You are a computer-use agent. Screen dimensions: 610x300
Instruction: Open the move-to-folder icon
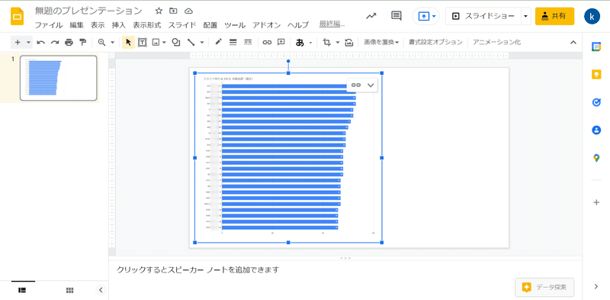[173, 11]
